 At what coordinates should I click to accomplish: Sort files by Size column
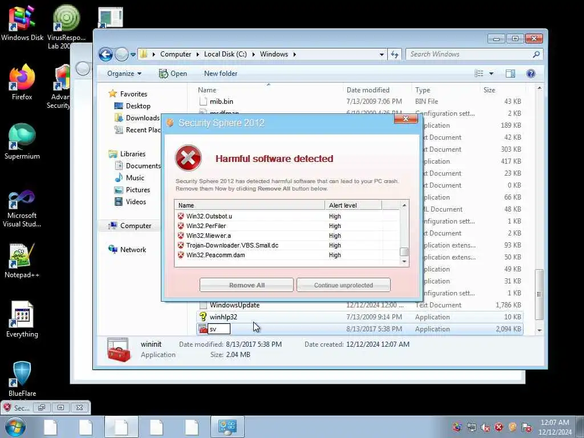click(x=502, y=90)
